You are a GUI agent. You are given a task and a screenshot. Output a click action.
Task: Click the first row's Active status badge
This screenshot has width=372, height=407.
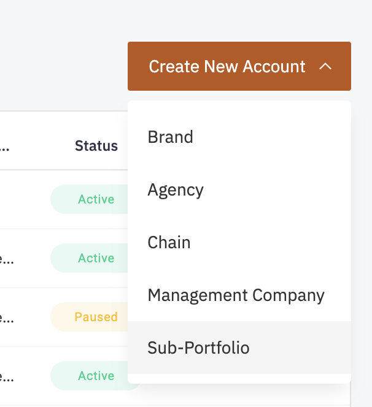click(96, 199)
